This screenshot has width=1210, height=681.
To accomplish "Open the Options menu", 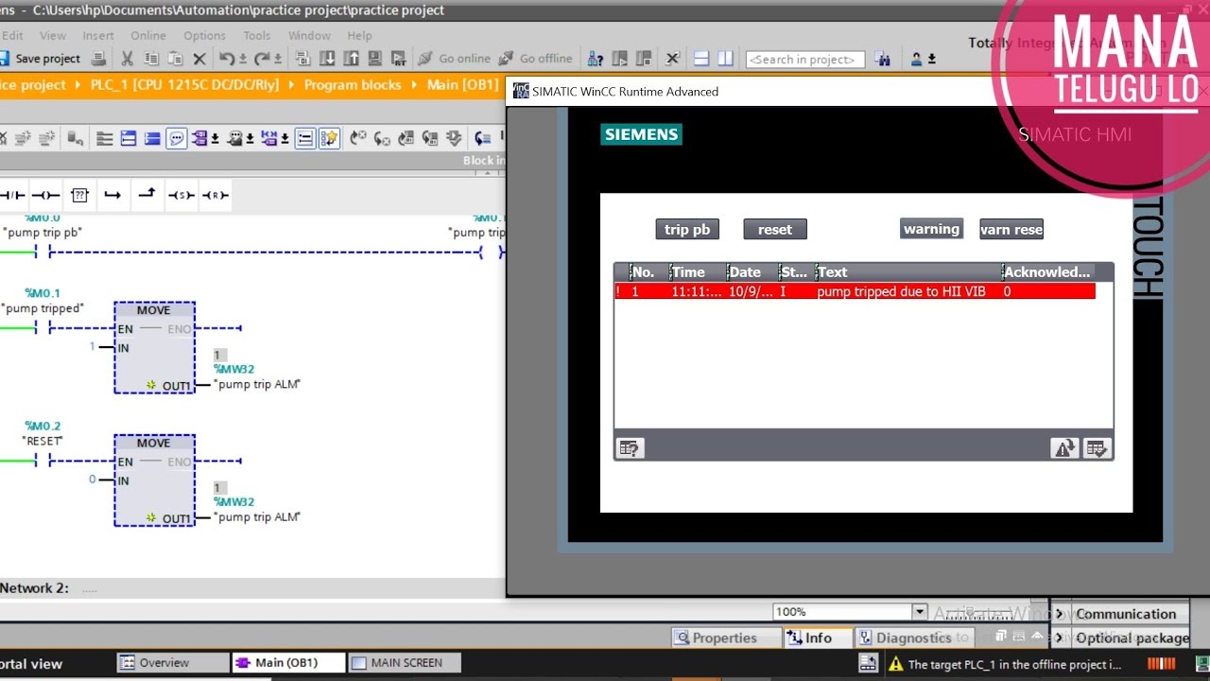I will (x=204, y=36).
